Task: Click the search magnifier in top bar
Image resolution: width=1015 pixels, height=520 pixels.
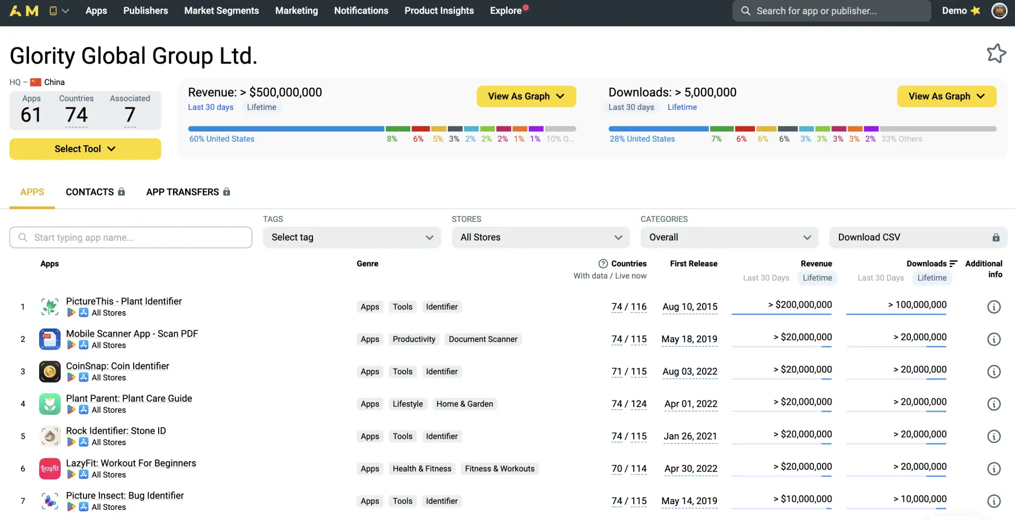Action: pos(745,11)
